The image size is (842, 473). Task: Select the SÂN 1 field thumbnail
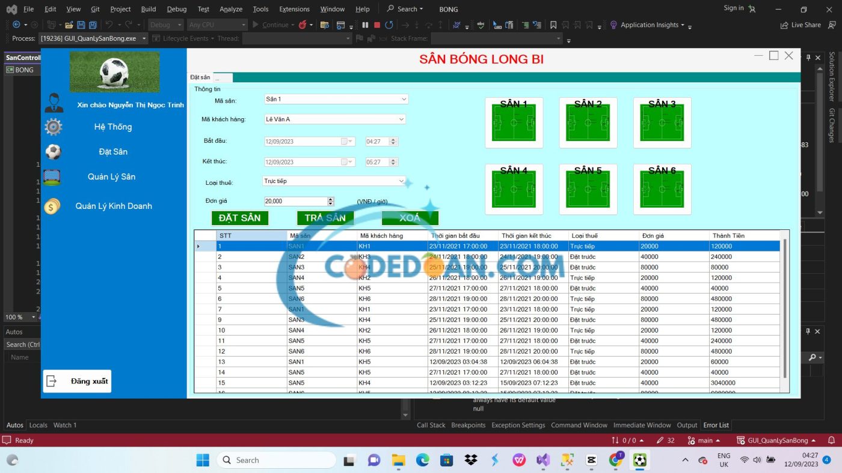[514, 122]
